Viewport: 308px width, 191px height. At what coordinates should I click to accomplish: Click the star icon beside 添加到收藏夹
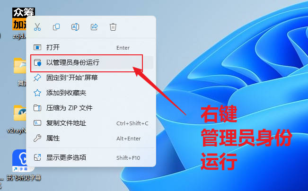(37, 93)
